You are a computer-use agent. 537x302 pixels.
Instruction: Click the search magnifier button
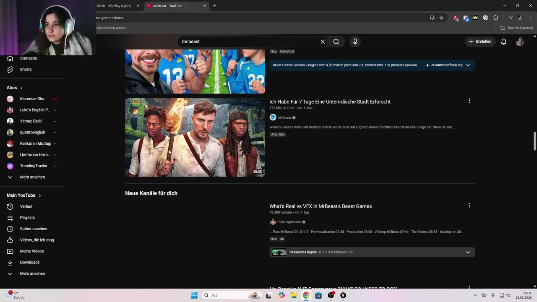point(336,42)
